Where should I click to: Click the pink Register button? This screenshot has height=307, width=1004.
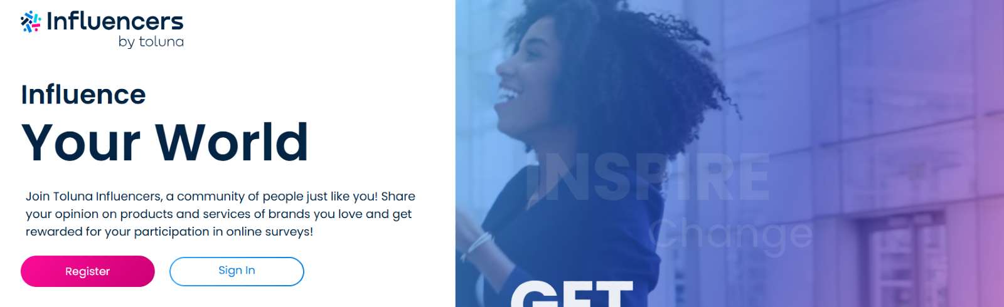tap(88, 271)
